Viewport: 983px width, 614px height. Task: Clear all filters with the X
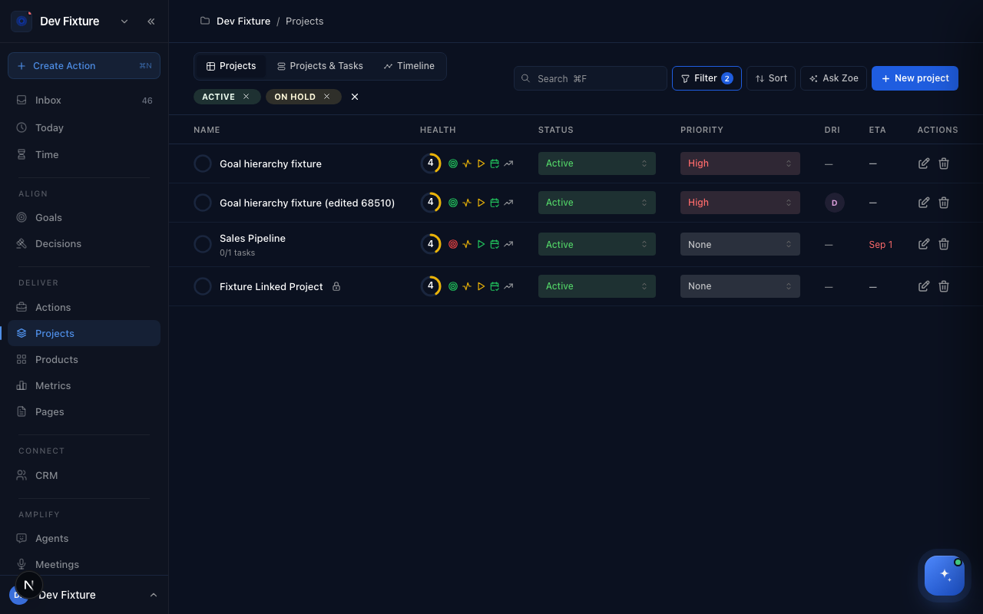355,97
